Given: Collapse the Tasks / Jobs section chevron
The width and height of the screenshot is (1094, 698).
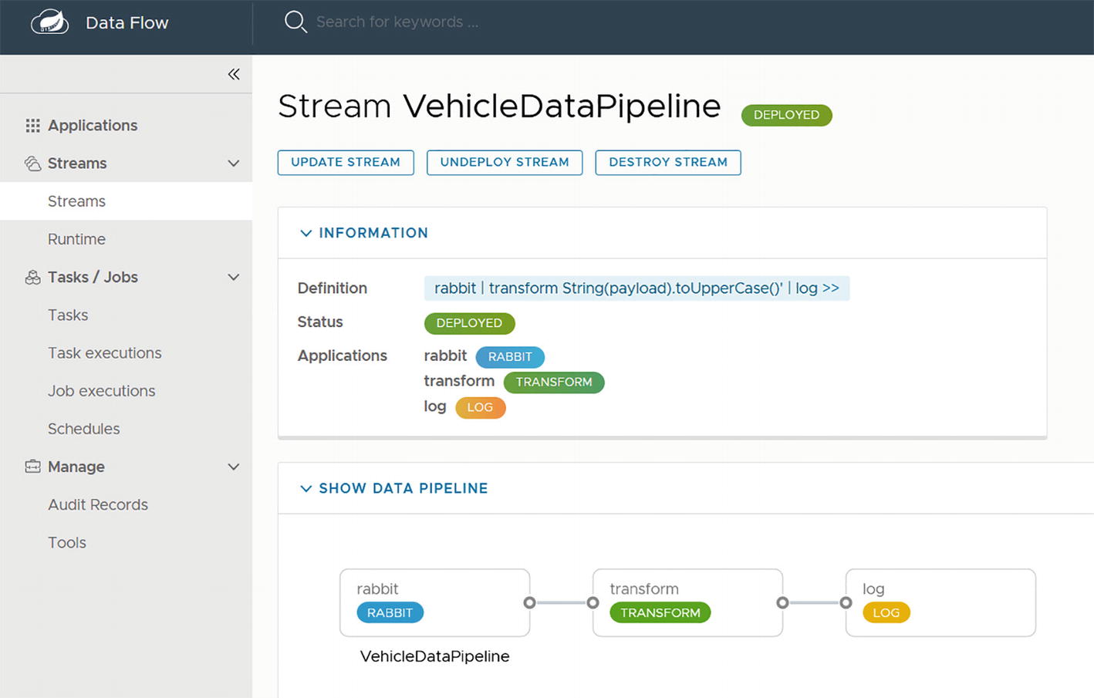Looking at the screenshot, I should coord(234,278).
